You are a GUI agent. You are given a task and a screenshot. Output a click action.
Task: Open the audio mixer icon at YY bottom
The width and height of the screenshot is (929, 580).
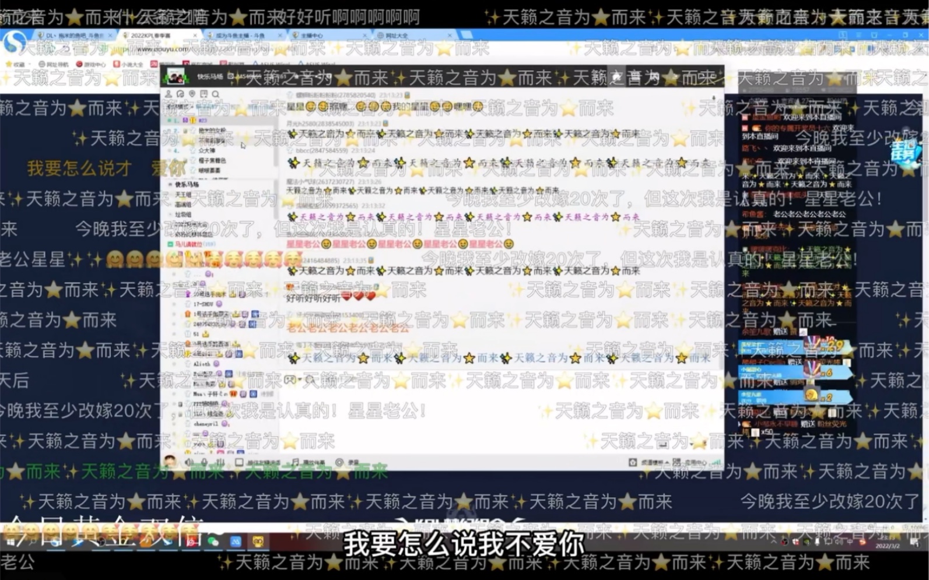[x=220, y=462]
